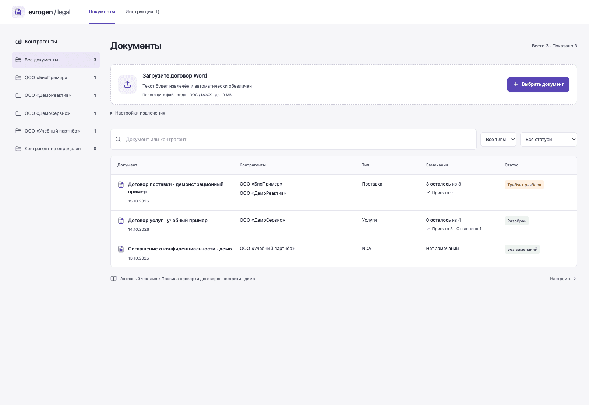Click the upload arrow icon
The image size is (589, 405).
pyautogui.click(x=127, y=84)
